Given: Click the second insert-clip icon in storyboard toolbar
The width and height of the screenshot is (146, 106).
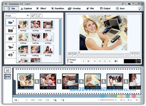Looking at the screenshot, I should [x=40, y=100].
